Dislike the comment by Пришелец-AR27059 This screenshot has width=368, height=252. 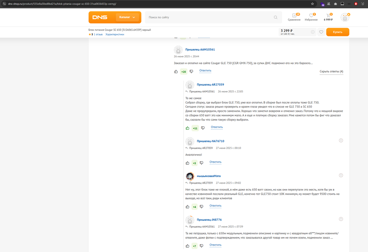click(203, 128)
